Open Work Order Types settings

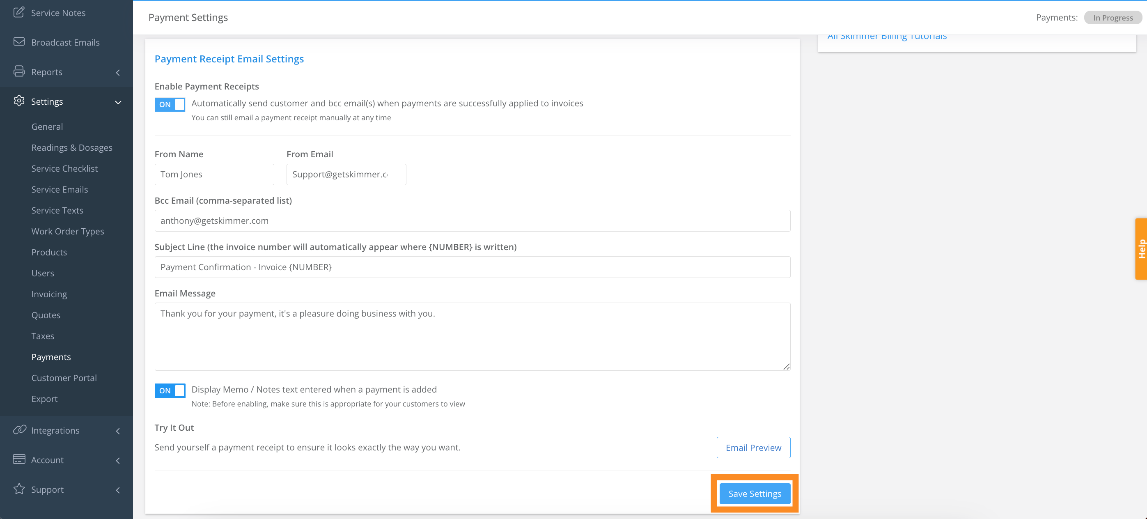tap(68, 231)
